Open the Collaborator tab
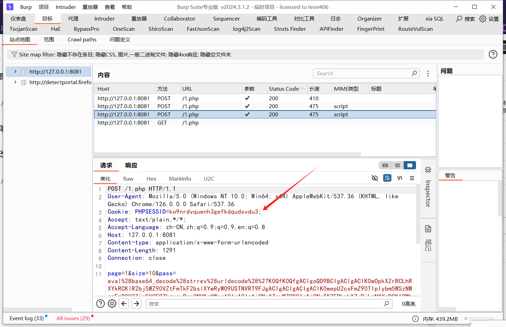The width and height of the screenshot is (506, 327). (x=180, y=19)
